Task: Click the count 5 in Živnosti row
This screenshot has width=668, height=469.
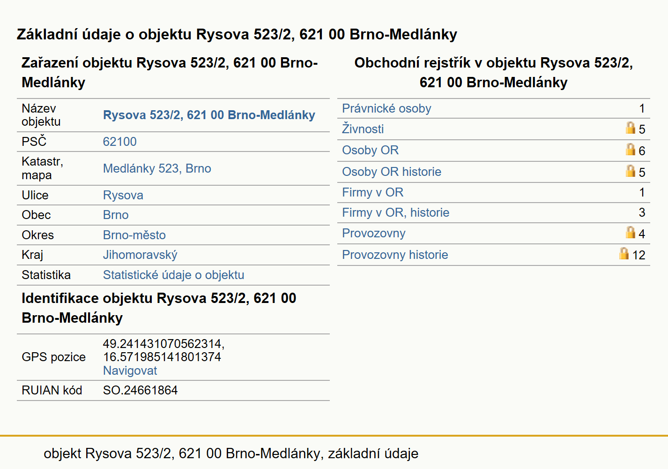Action: click(642, 129)
